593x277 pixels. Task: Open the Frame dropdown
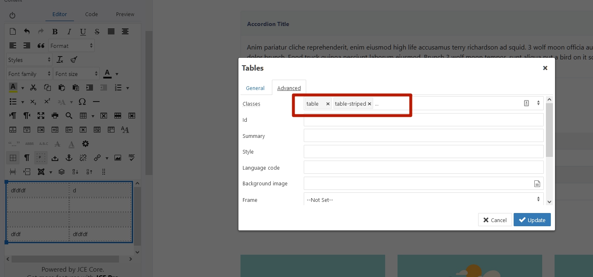pyautogui.click(x=423, y=200)
